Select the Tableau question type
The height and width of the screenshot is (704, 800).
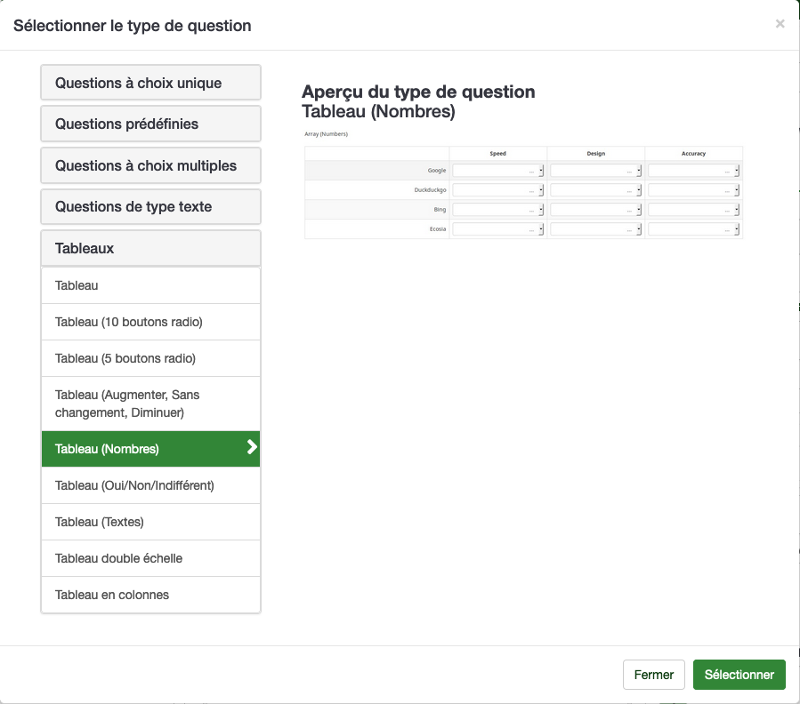pos(150,285)
